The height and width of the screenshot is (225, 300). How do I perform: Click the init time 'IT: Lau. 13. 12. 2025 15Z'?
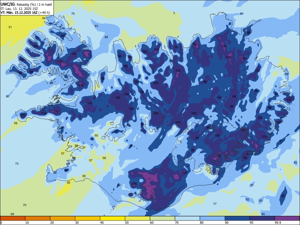[19, 9]
